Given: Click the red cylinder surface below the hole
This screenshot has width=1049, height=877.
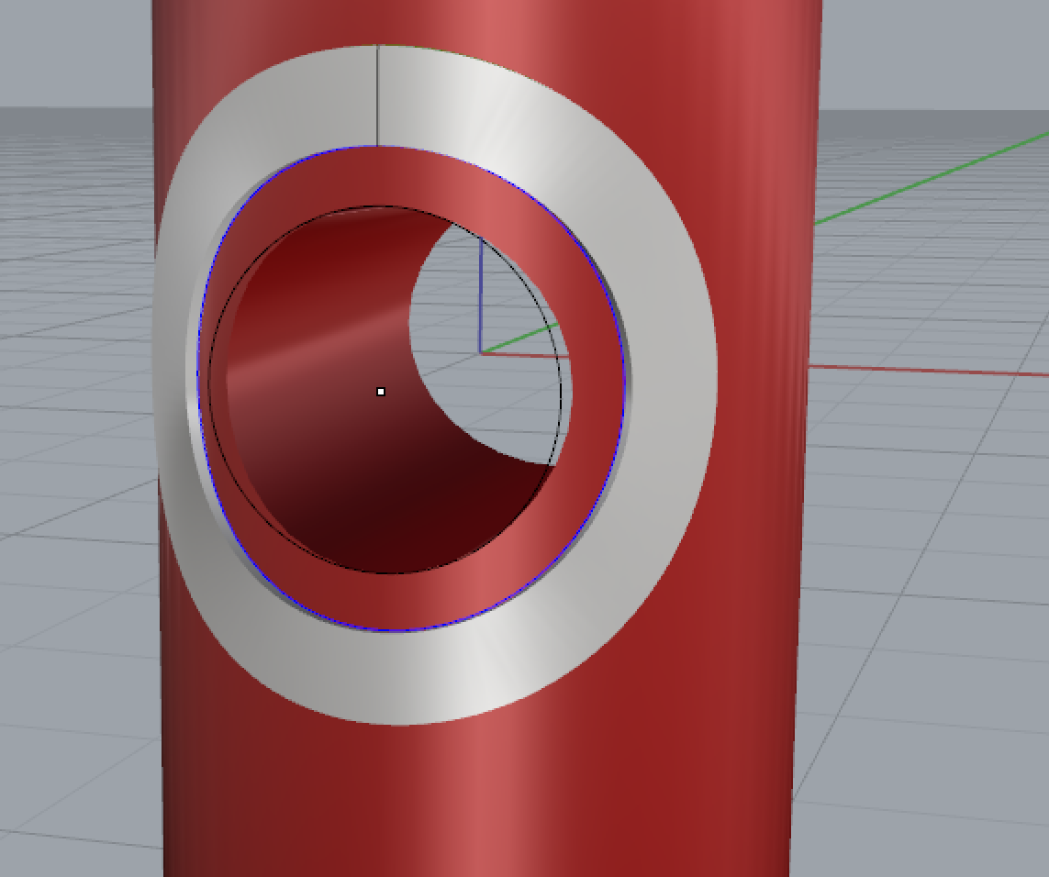Looking at the screenshot, I should [x=413, y=807].
